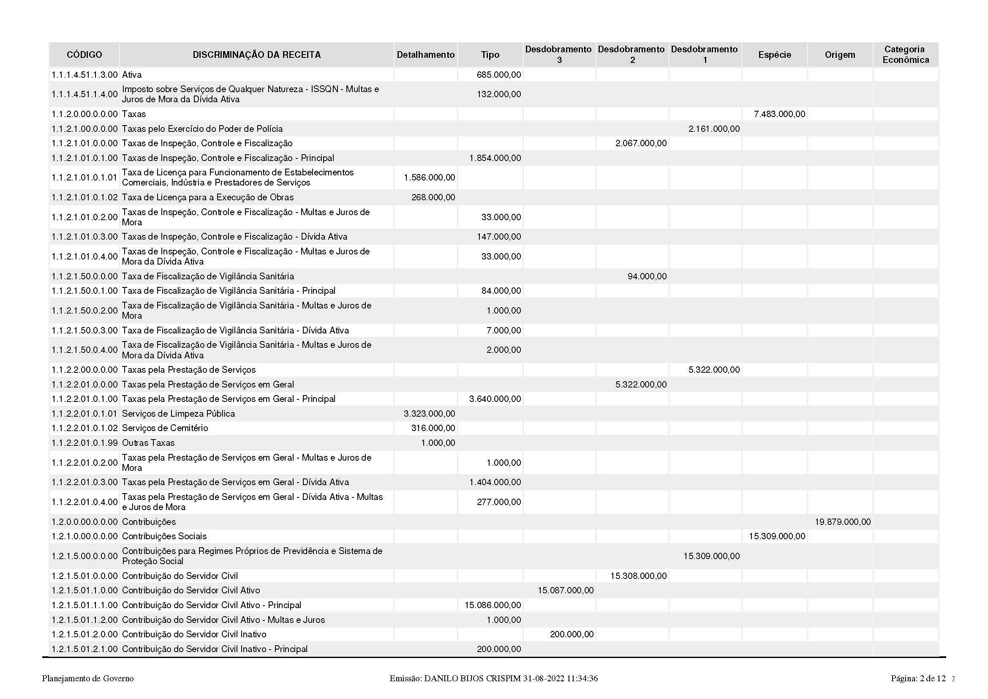Click the CÓDIGO column header
The height and width of the screenshot is (699, 988).
pyautogui.click(x=84, y=55)
